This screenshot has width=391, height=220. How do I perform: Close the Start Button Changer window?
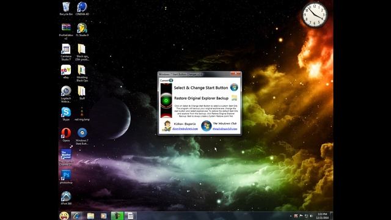(x=235, y=74)
